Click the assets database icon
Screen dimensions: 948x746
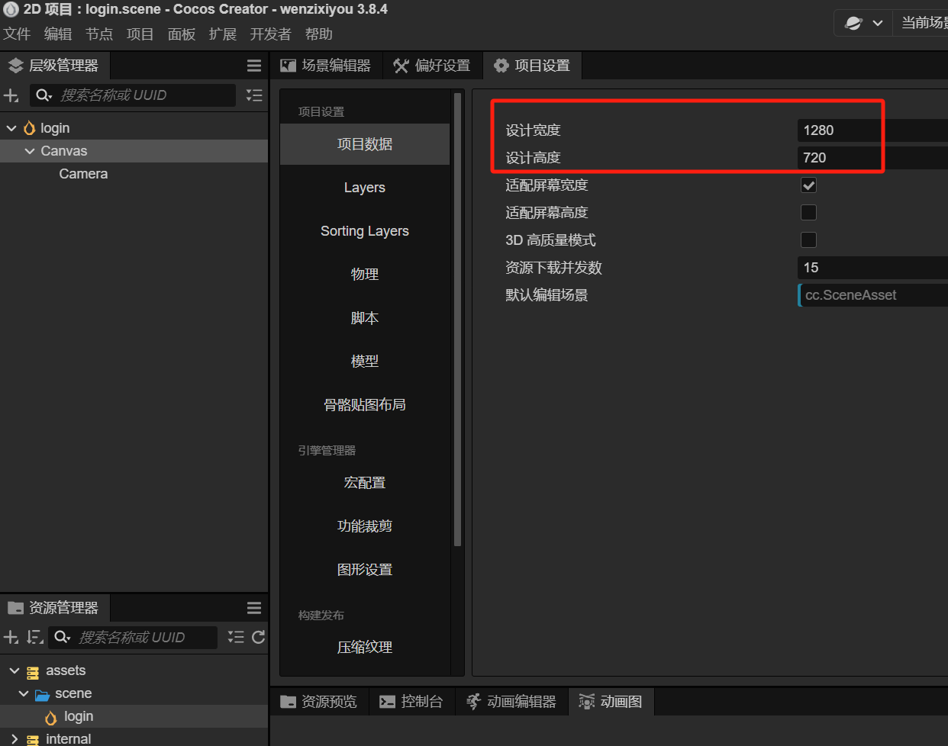(x=33, y=672)
